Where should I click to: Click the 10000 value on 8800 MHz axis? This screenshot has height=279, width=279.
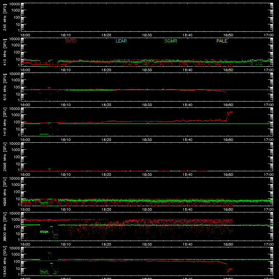tap(15, 213)
